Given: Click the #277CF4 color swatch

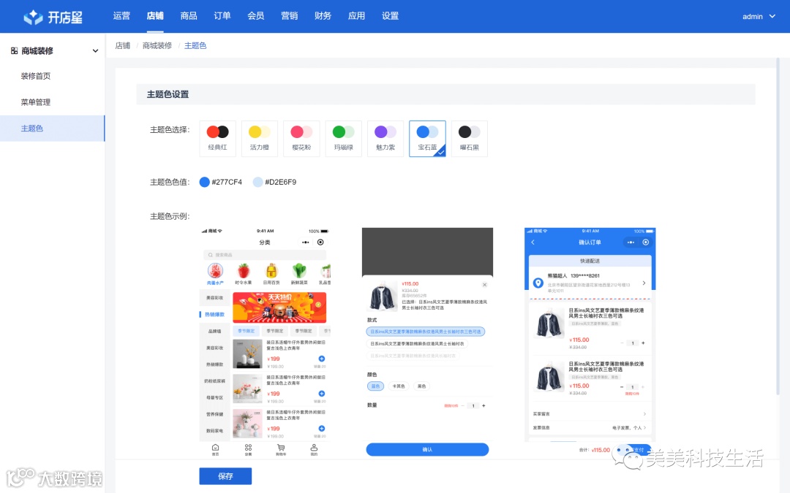Looking at the screenshot, I should pos(205,182).
